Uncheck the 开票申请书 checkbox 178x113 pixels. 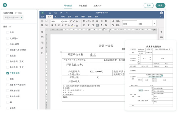tap(8, 73)
